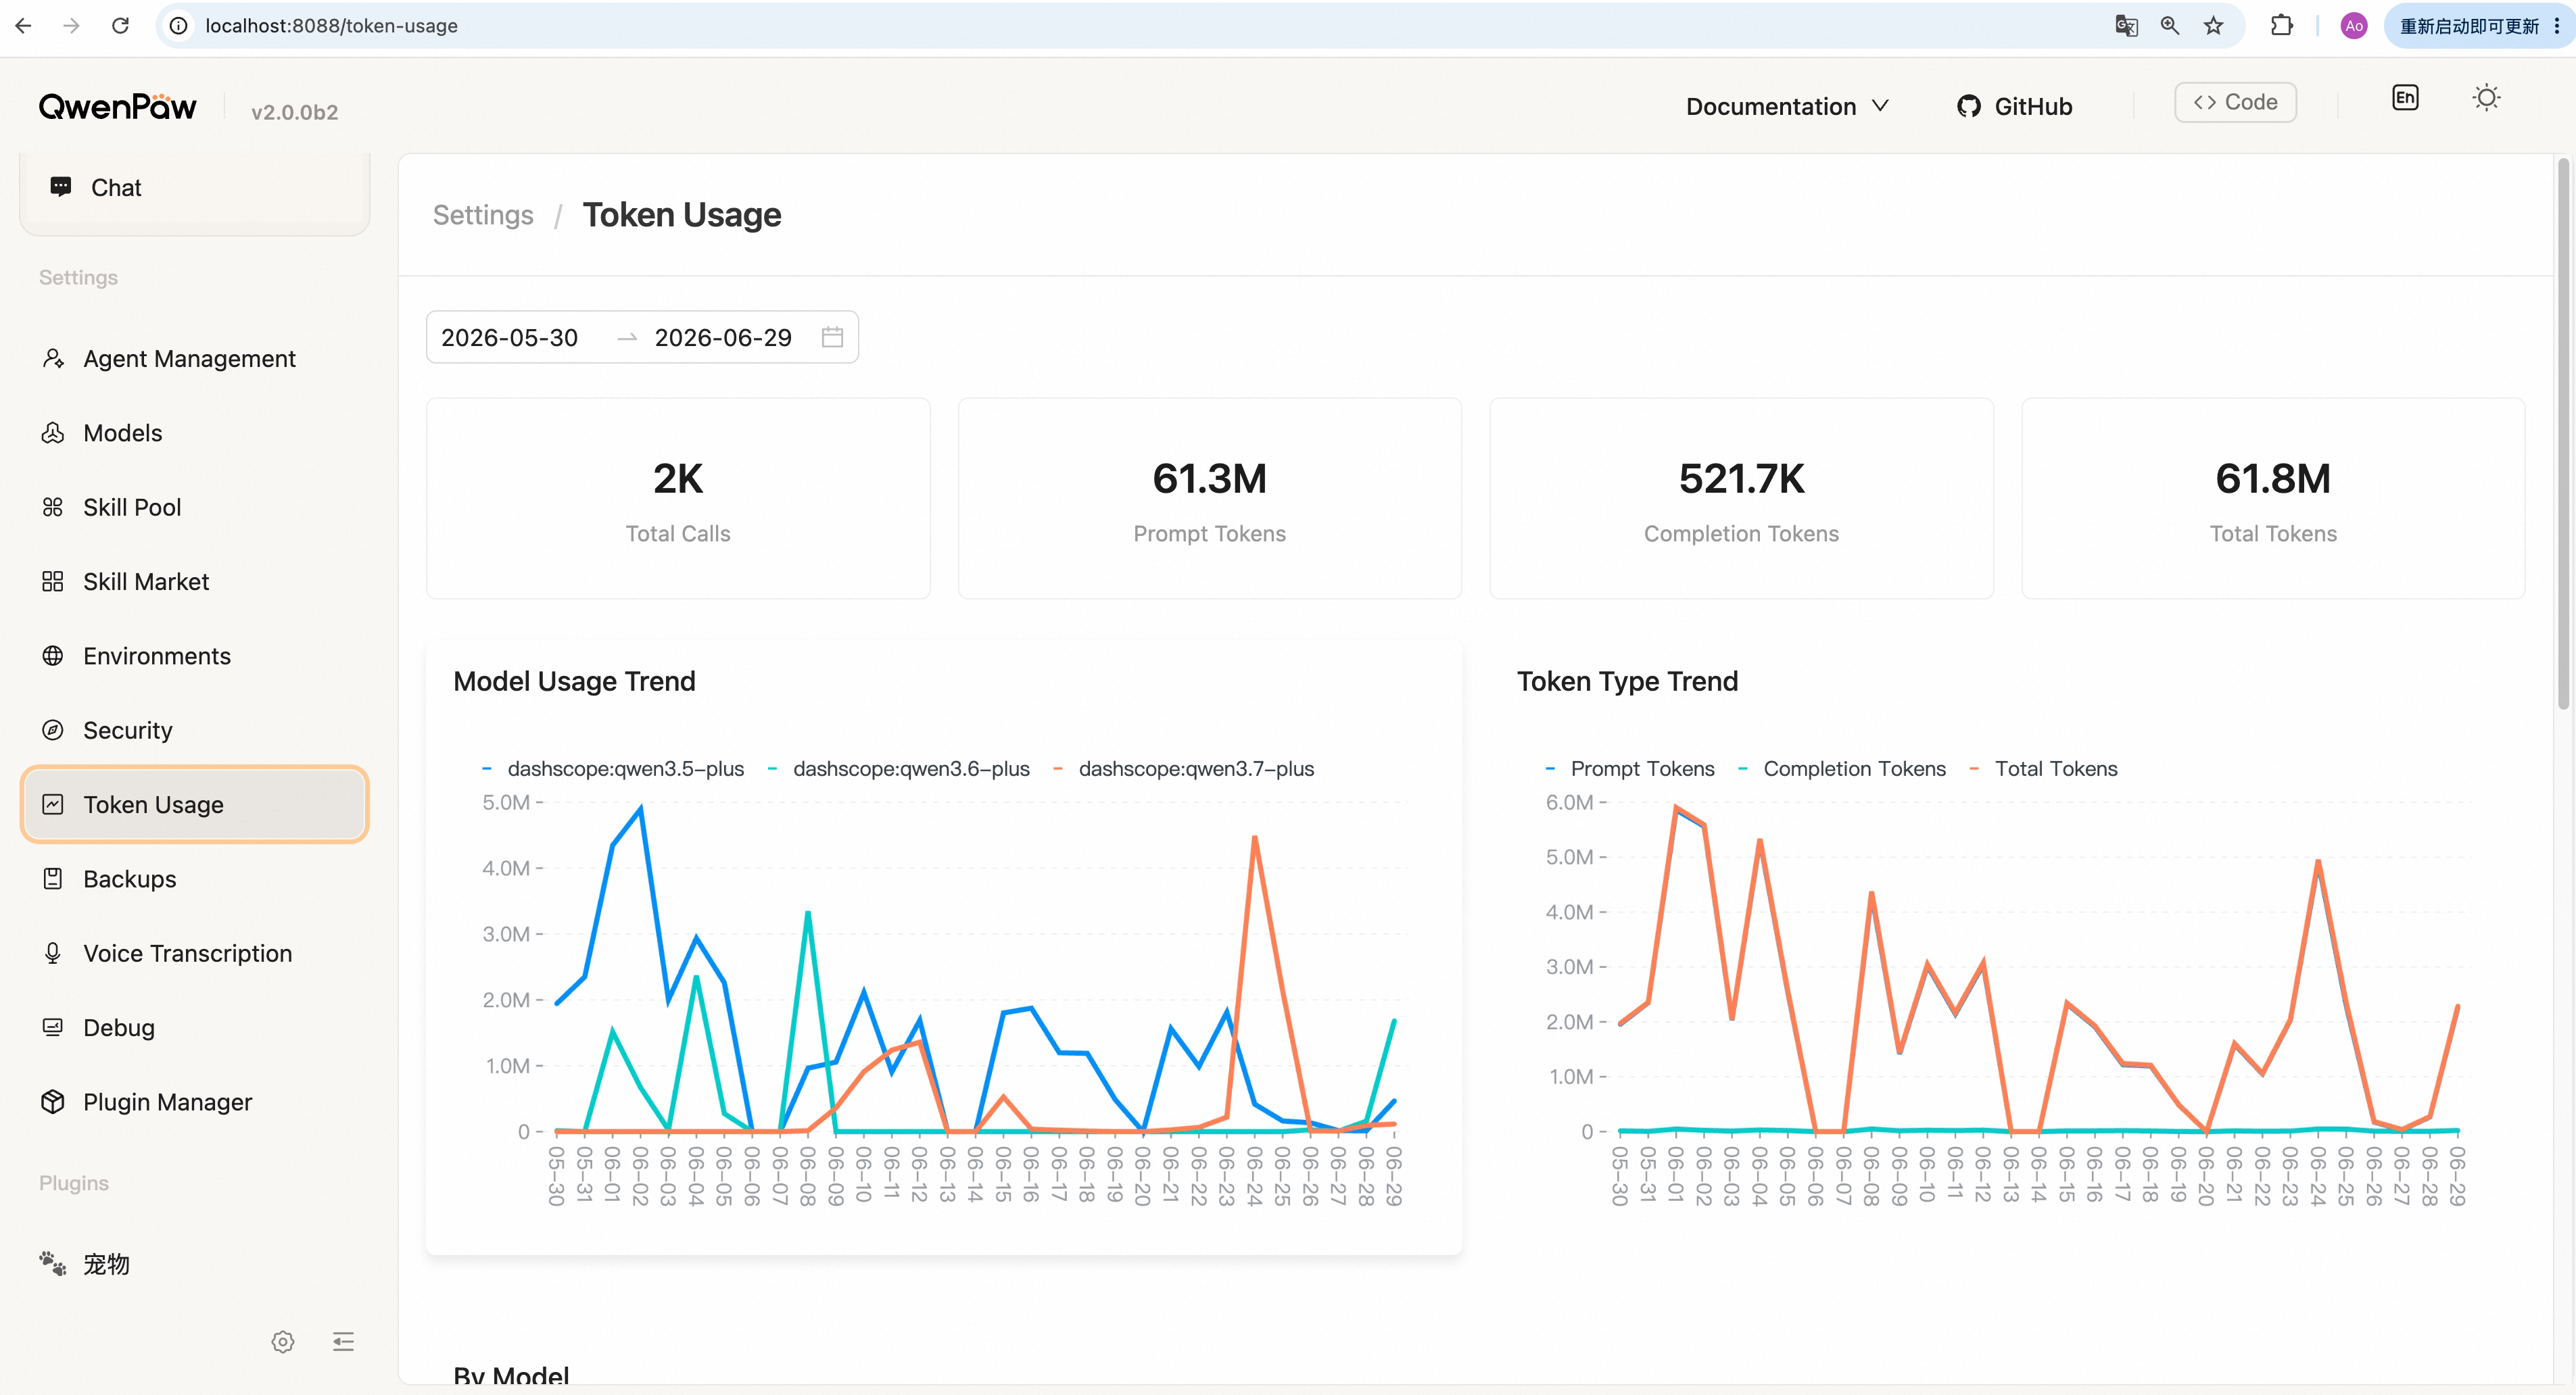2576x1395 pixels.
Task: Click the 521.7K Completion Tokens card
Action: (1741, 499)
